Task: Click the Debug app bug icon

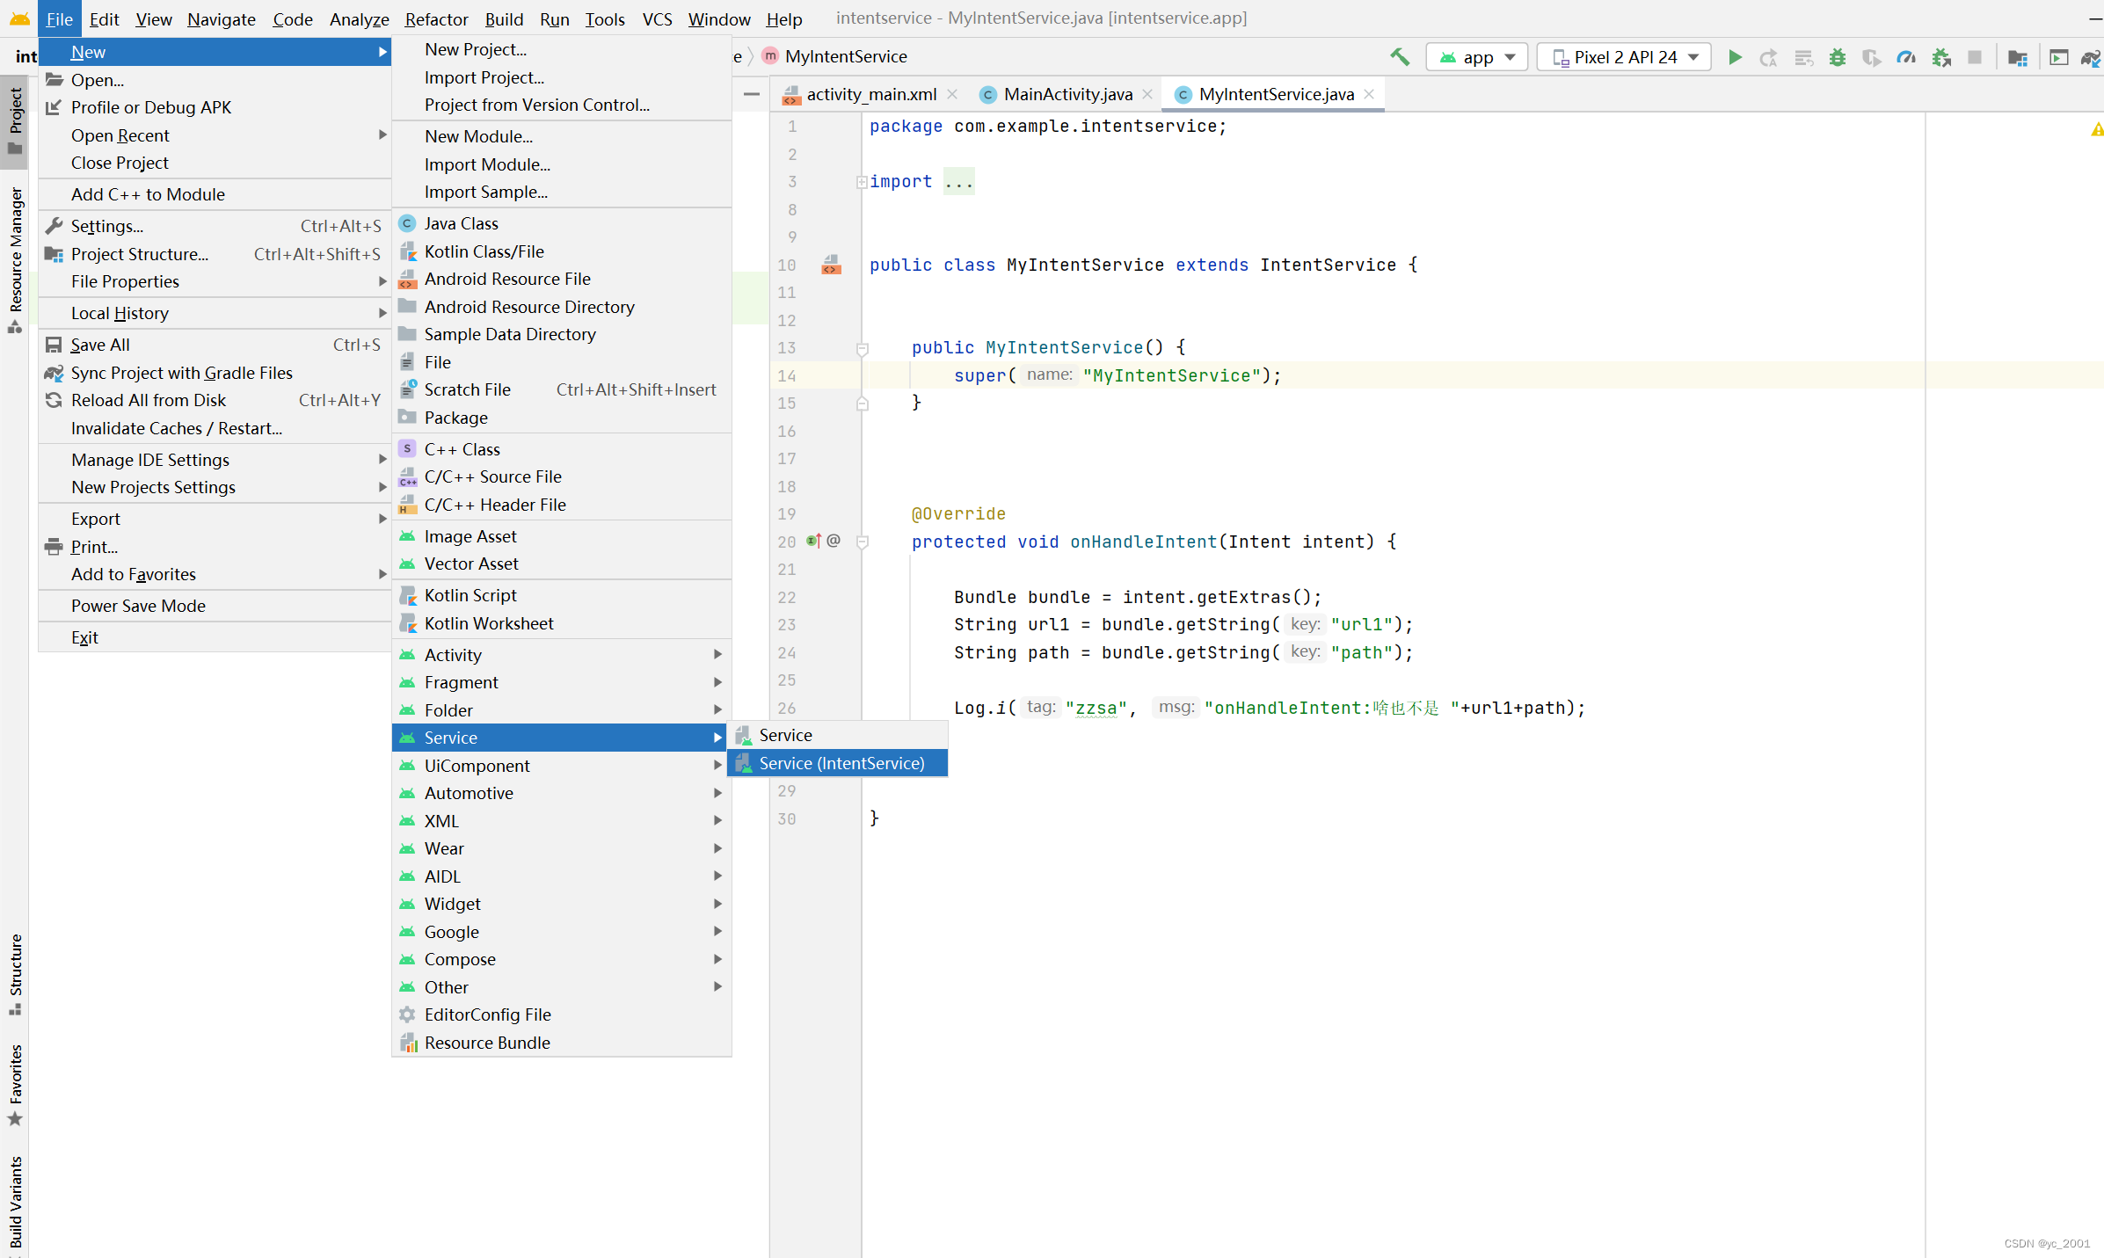Action: pyautogui.click(x=1837, y=57)
